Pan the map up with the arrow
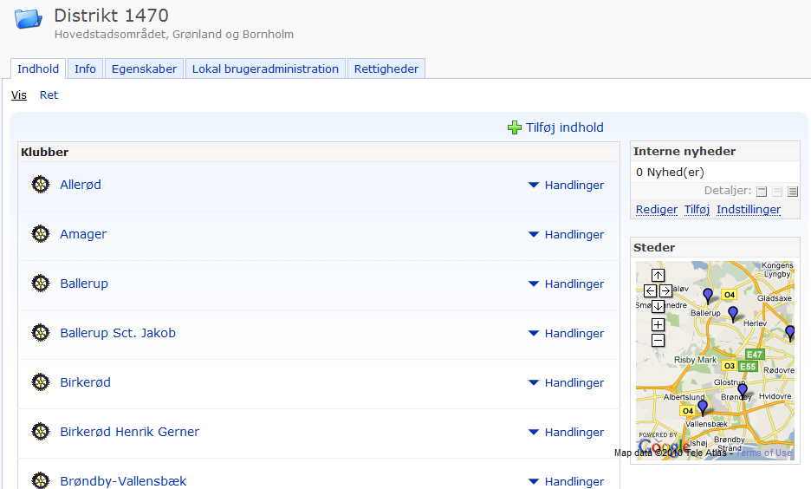Screen dimensions: 811x489 tap(658, 276)
